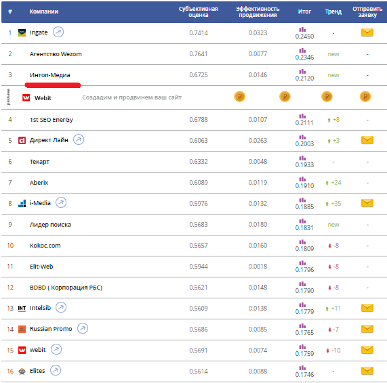Open Агентство Wezom company link
The width and height of the screenshot is (387, 383).
coord(56,54)
